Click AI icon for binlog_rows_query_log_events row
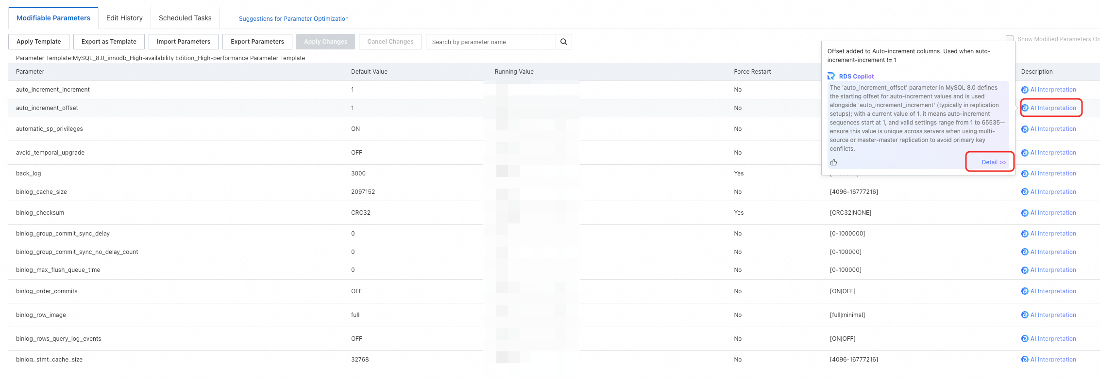Image resolution: width=1100 pixels, height=379 pixels. [1025, 339]
